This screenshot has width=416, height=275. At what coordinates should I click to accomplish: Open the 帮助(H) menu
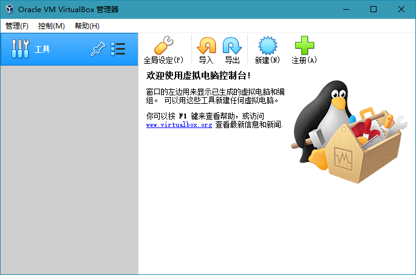click(87, 26)
